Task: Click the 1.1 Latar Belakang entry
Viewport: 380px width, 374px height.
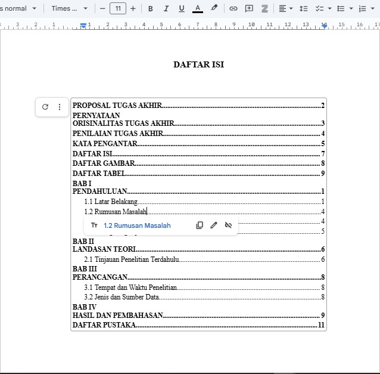Action: 204,202
